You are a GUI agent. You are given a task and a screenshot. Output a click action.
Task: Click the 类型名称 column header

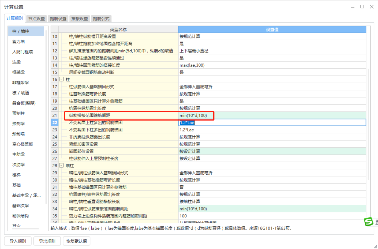118,29
